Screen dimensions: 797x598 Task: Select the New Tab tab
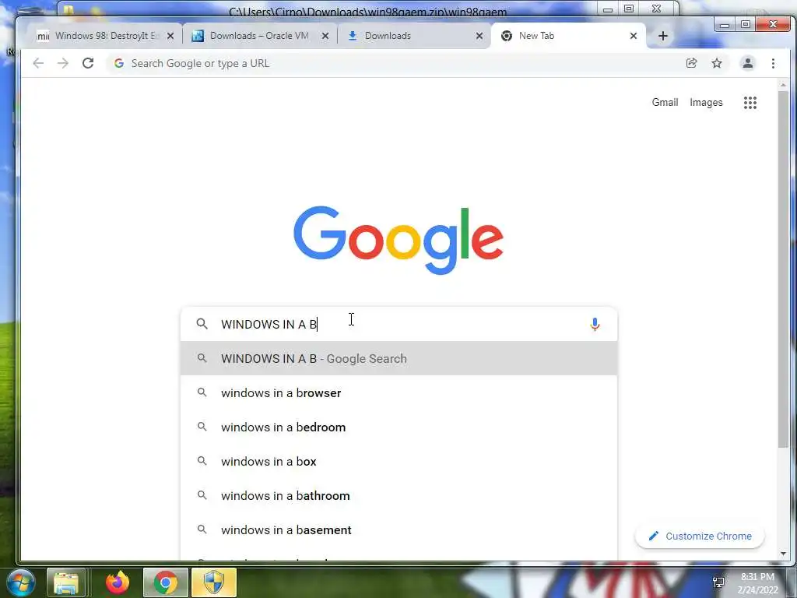point(567,36)
